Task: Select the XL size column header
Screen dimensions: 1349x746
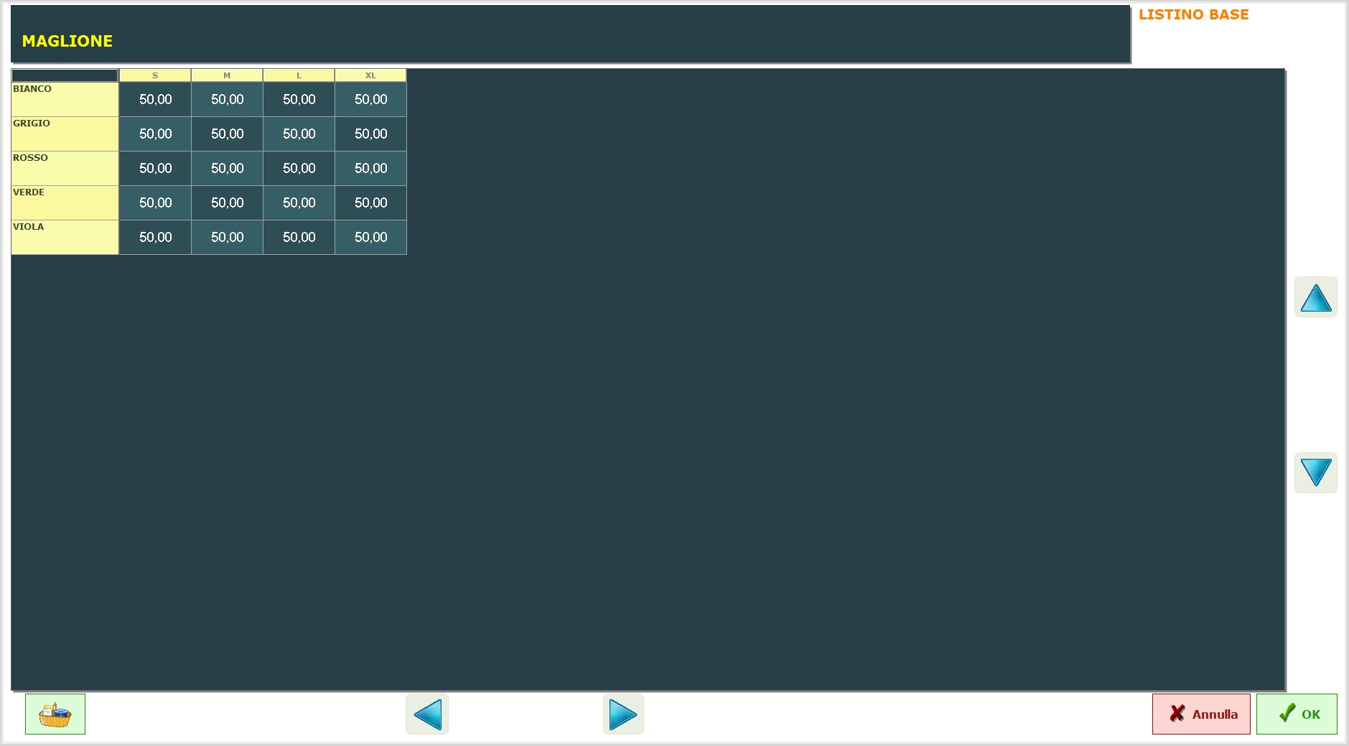Action: click(x=370, y=75)
